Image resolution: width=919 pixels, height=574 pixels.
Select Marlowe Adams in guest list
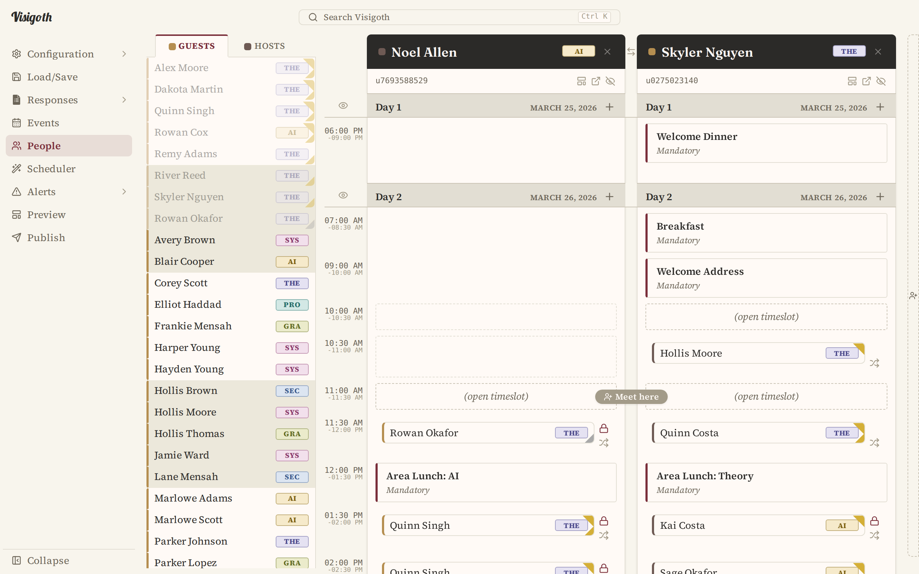point(231,498)
